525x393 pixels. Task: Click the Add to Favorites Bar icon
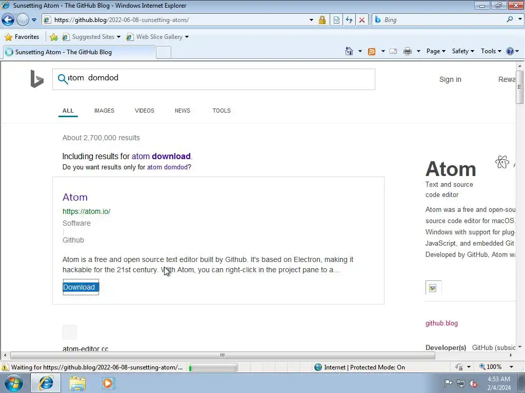pos(53,37)
